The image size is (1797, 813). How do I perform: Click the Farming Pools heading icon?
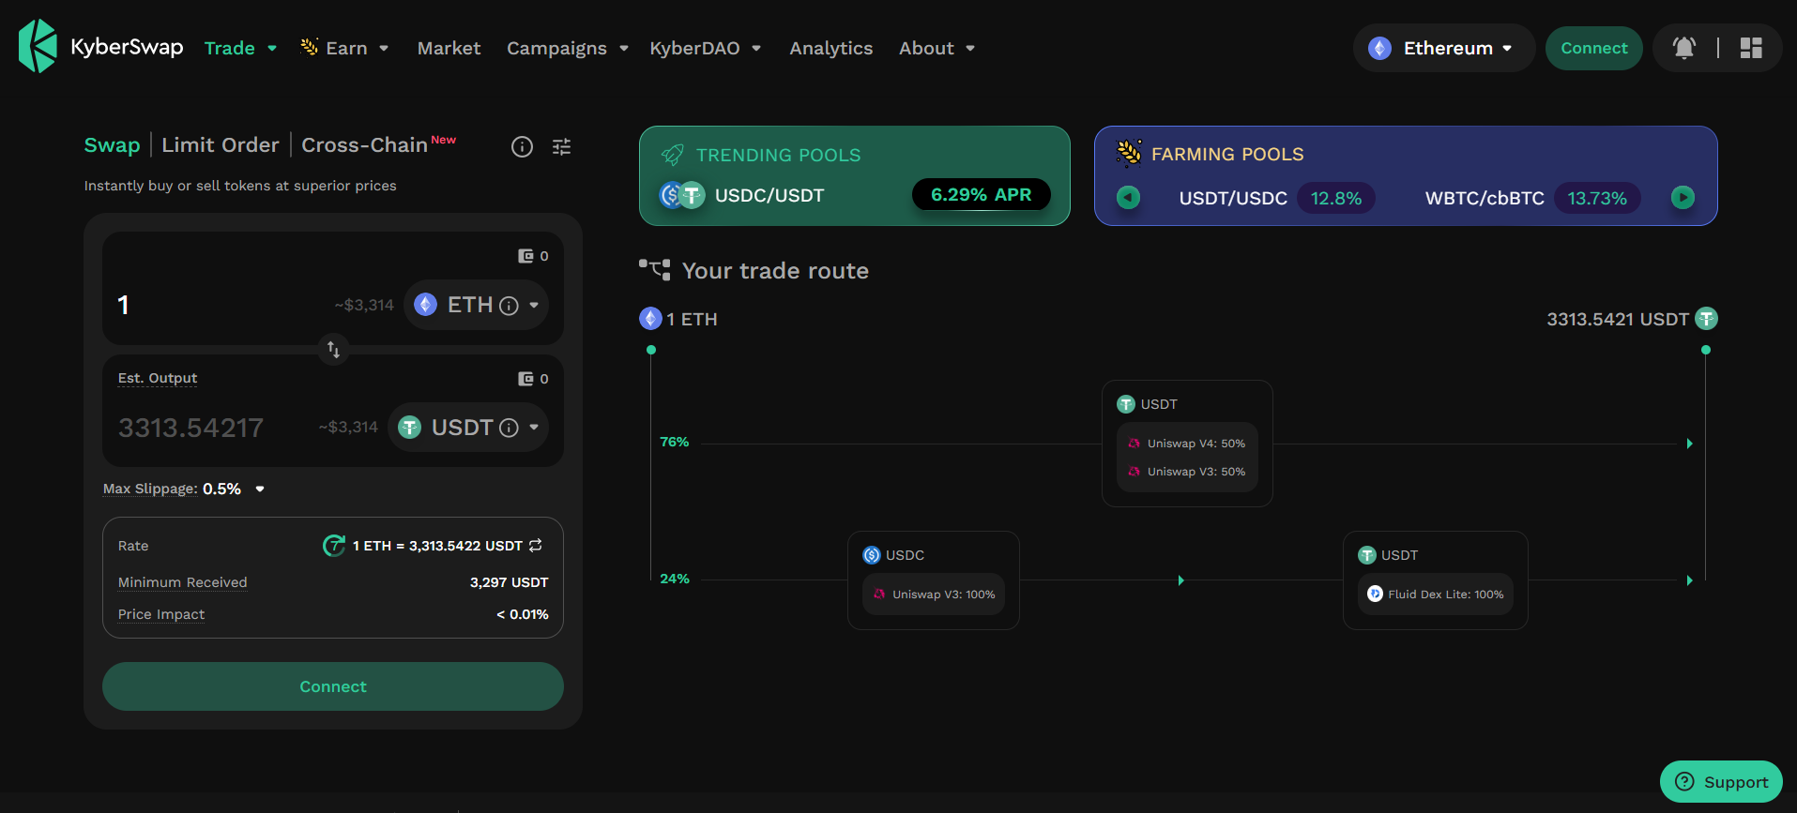point(1129,153)
